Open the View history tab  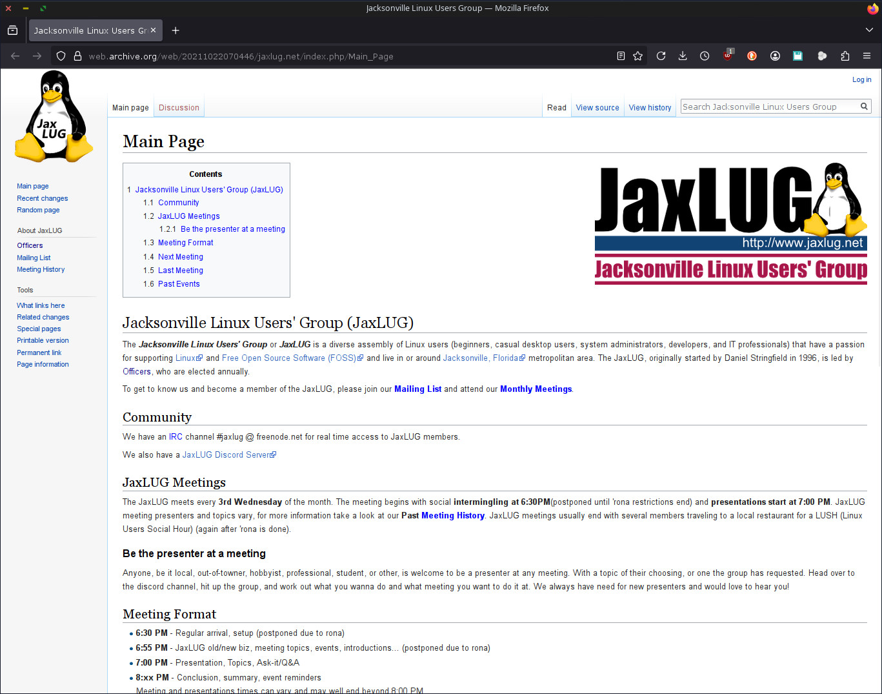pos(650,107)
